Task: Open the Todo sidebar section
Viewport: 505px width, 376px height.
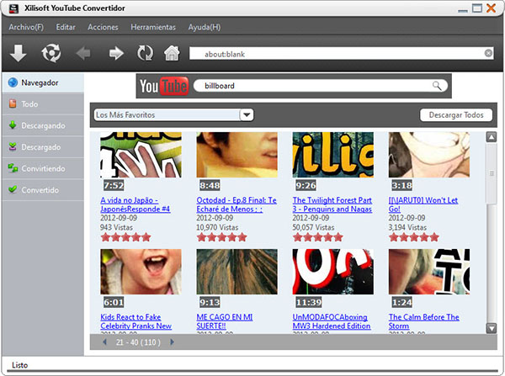Action: (43, 104)
